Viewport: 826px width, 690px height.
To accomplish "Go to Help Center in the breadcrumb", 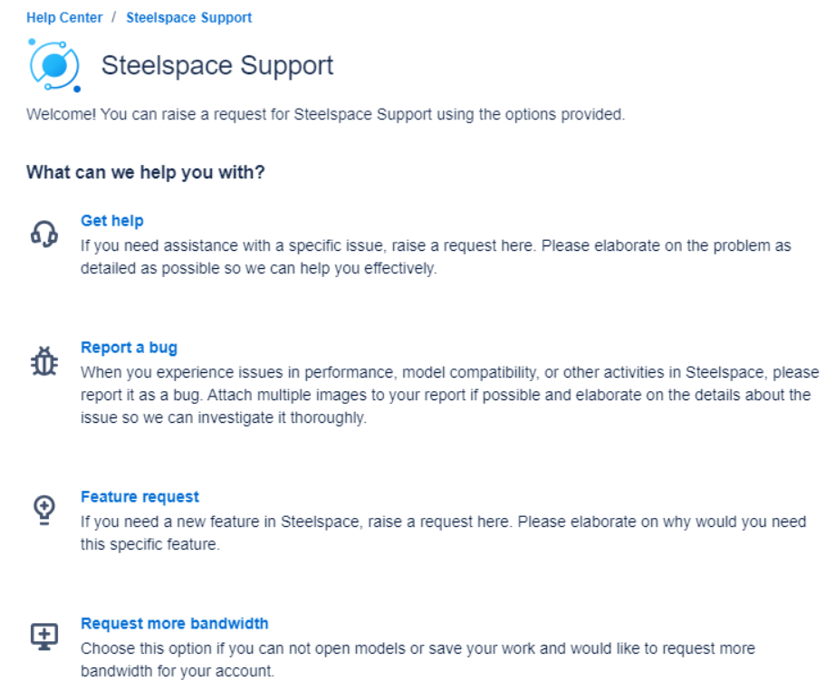I will click(x=64, y=17).
